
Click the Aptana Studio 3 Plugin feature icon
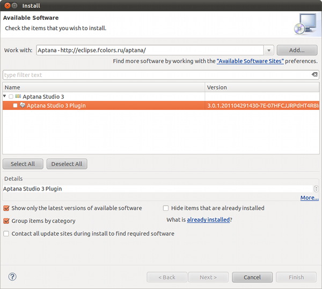coord(22,105)
